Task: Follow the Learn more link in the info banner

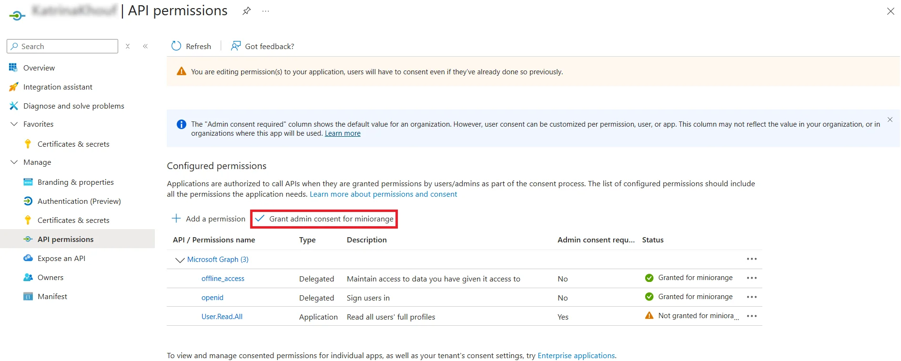Action: point(343,133)
